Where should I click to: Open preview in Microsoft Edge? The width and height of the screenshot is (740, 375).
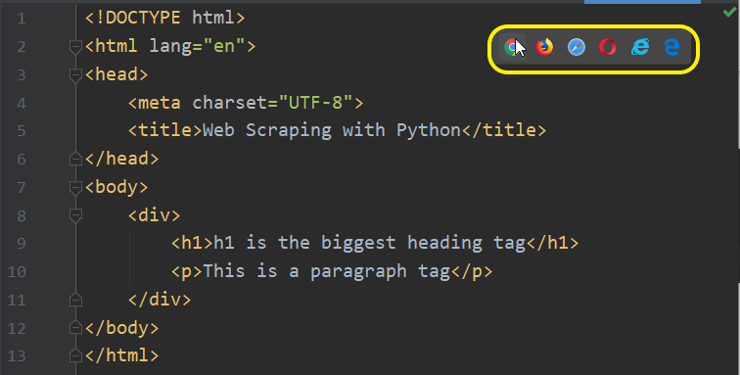point(671,47)
